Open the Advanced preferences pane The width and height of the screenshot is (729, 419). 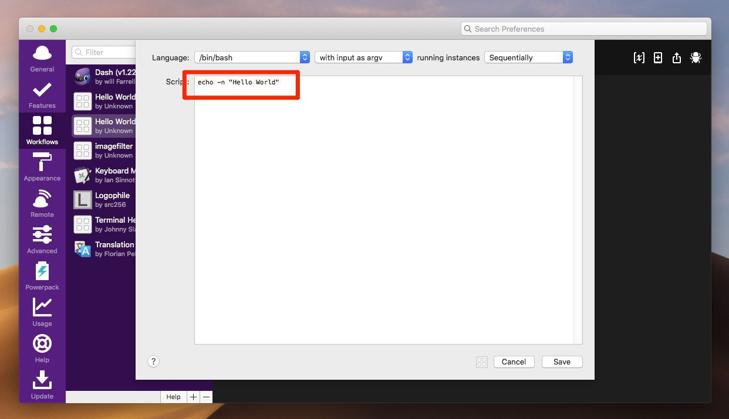point(42,240)
